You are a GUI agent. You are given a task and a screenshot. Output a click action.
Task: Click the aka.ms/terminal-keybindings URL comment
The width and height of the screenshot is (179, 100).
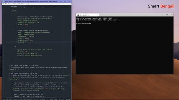click(36, 77)
